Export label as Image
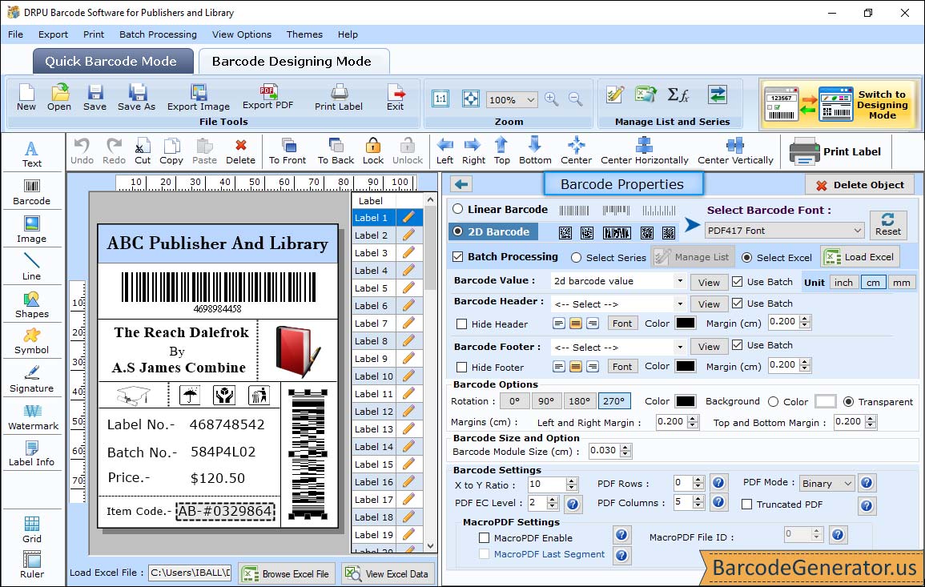Screen dimensions: 925x587 pos(199,98)
